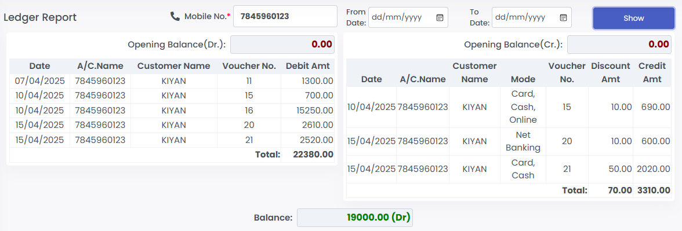
Task: Select the Credit Amt column header
Action: click(x=652, y=72)
